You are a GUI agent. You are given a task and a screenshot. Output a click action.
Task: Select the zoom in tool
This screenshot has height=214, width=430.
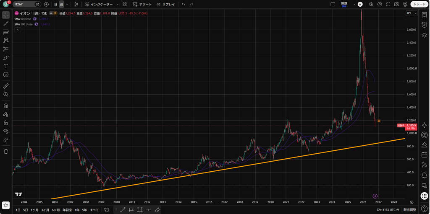click(6, 94)
